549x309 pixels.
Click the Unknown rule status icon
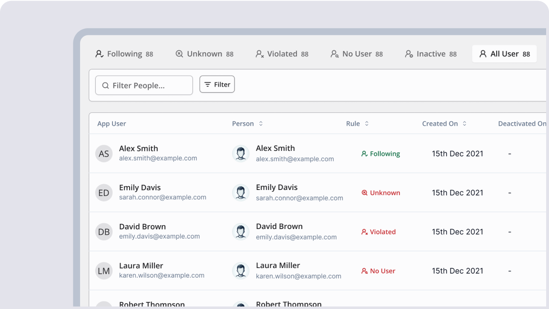[365, 193]
